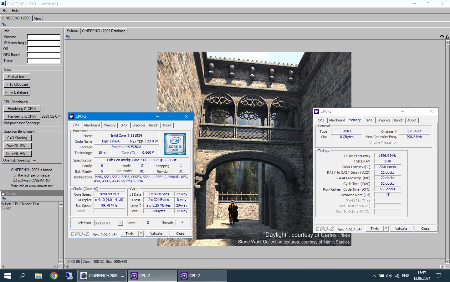Screen dimensions: 450x282
Task: Open the File menu
Action: click(5, 11)
